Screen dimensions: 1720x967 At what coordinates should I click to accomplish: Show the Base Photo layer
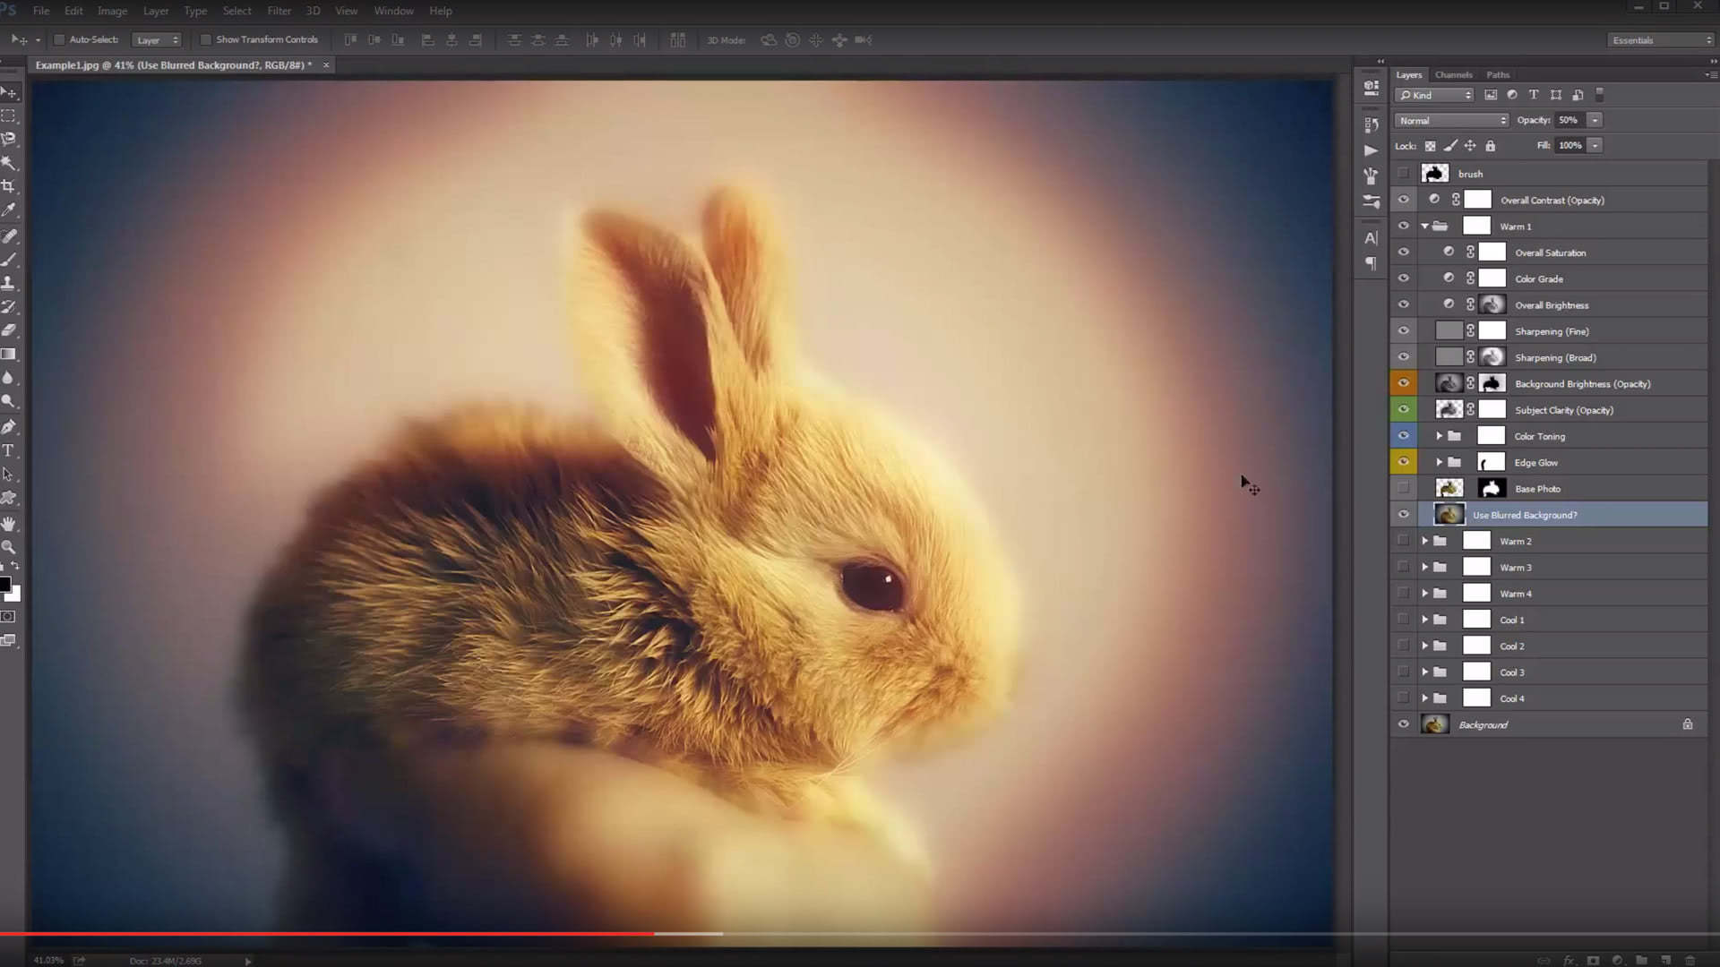1403,489
